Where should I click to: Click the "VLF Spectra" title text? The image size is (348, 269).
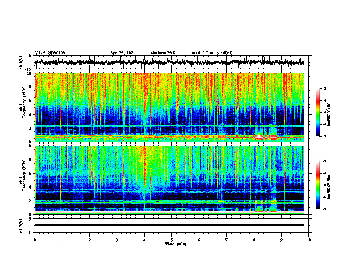click(x=50, y=53)
